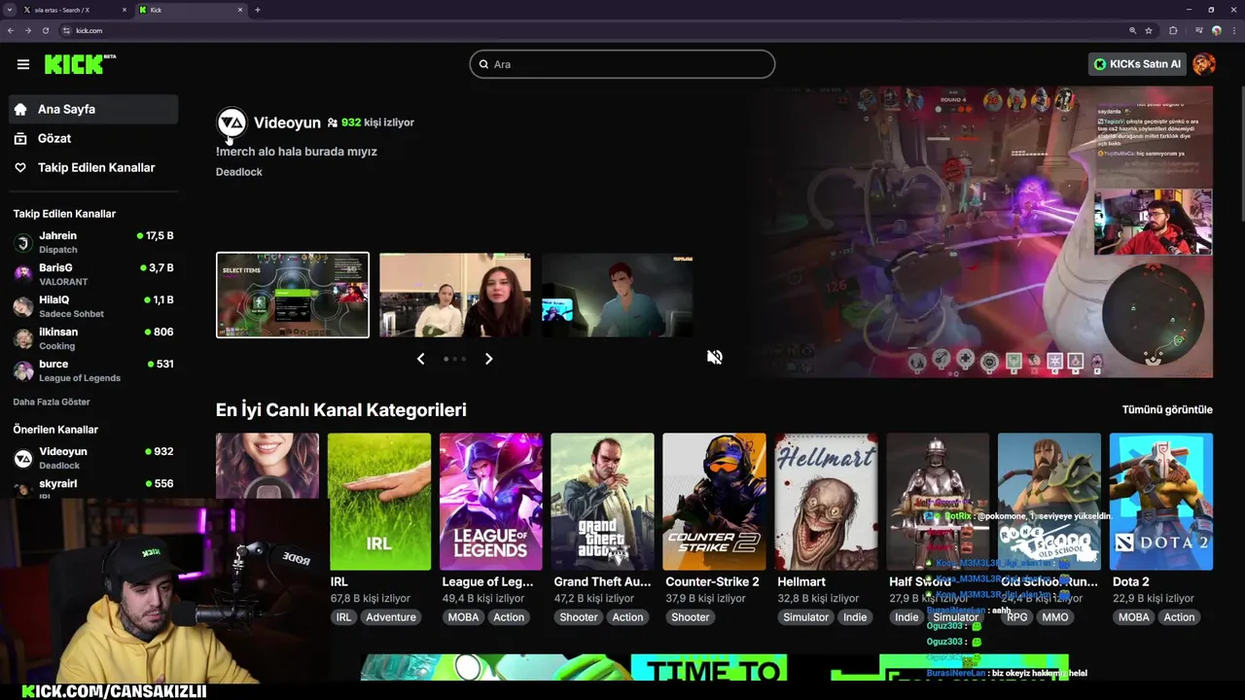
Task: Click the browser forward arrow
Action: (x=27, y=30)
